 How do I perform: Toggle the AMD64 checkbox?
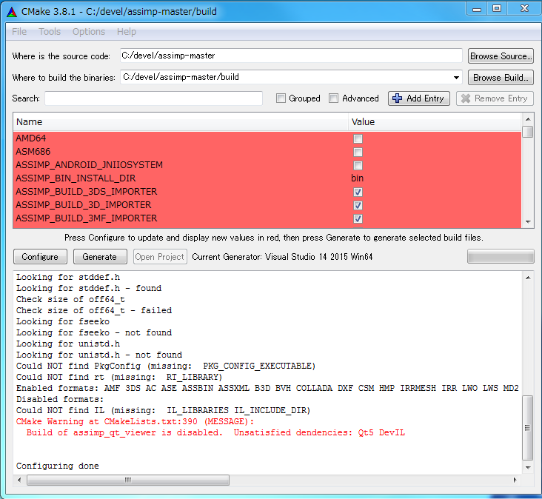coord(358,139)
